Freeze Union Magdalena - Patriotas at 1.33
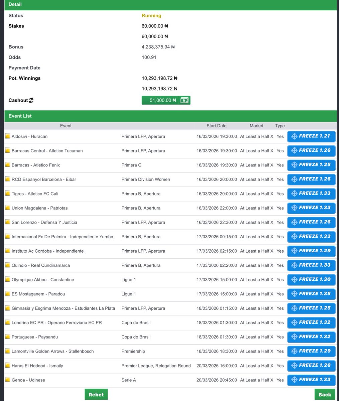 (311, 208)
